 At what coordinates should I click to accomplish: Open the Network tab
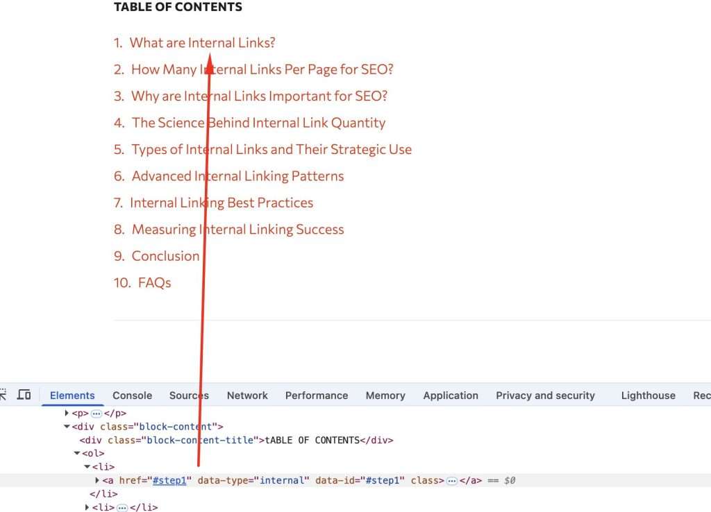(x=247, y=395)
